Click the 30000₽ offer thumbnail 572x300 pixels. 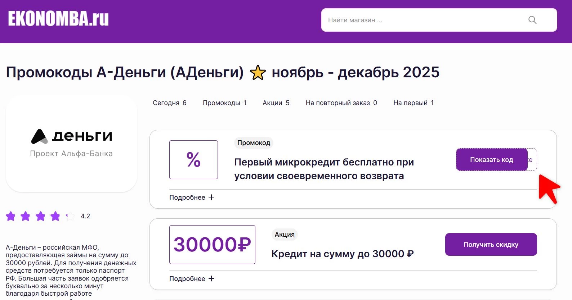[212, 245]
